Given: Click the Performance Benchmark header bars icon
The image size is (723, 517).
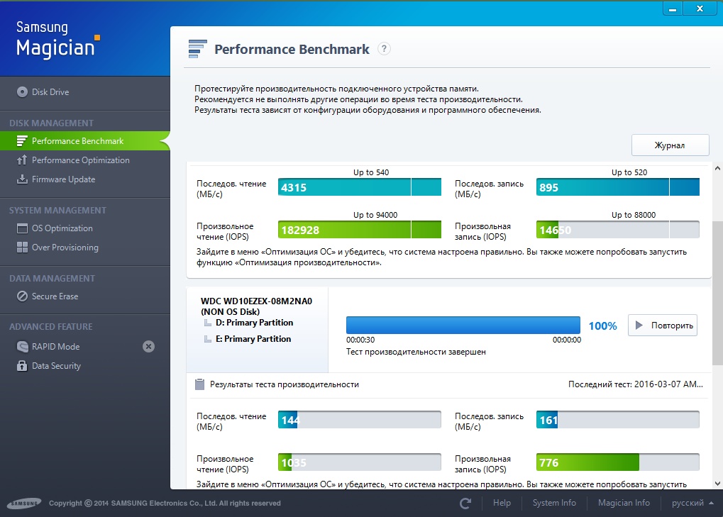Looking at the screenshot, I should tap(197, 49).
